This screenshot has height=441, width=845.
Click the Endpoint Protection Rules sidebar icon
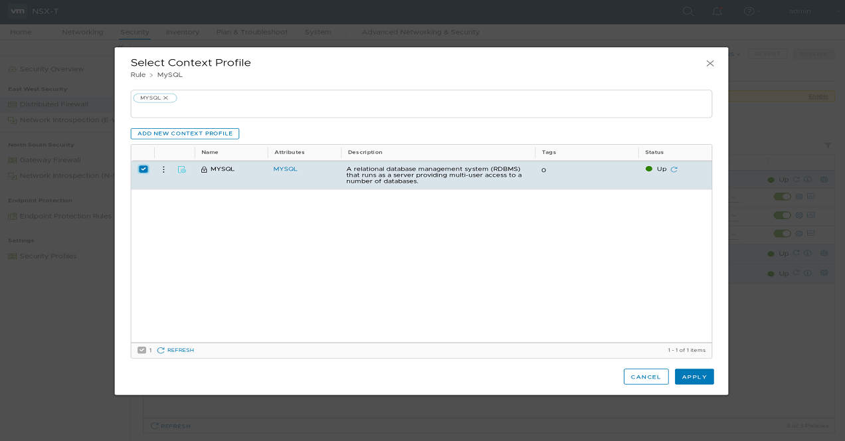pyautogui.click(x=12, y=217)
